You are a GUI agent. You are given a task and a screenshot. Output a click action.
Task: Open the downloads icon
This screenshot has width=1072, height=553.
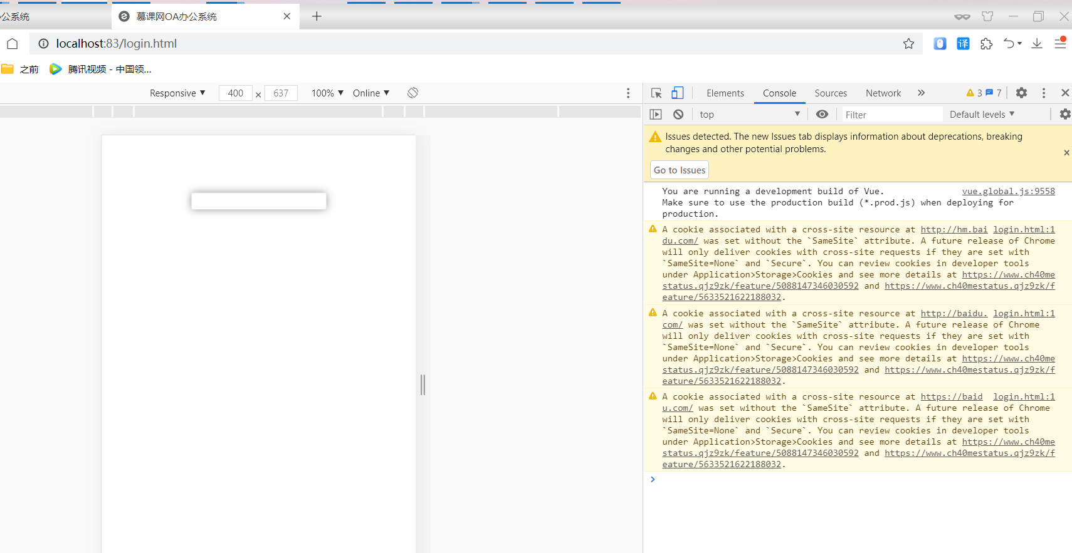tap(1037, 43)
